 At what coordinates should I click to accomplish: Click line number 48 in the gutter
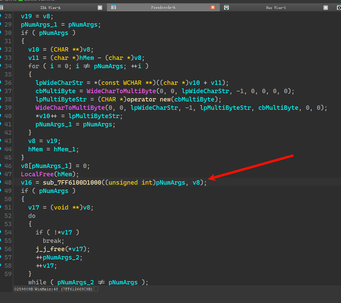(x=8, y=183)
